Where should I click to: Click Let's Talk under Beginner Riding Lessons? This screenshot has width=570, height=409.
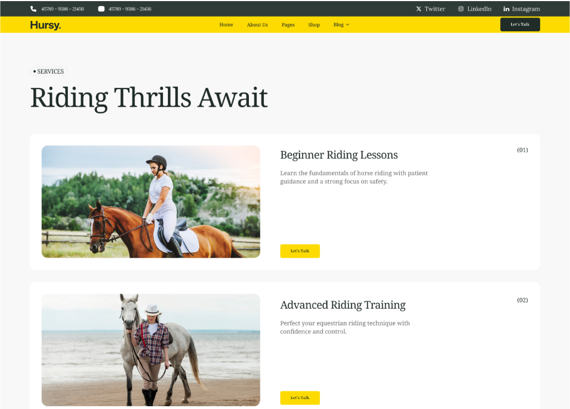(300, 251)
